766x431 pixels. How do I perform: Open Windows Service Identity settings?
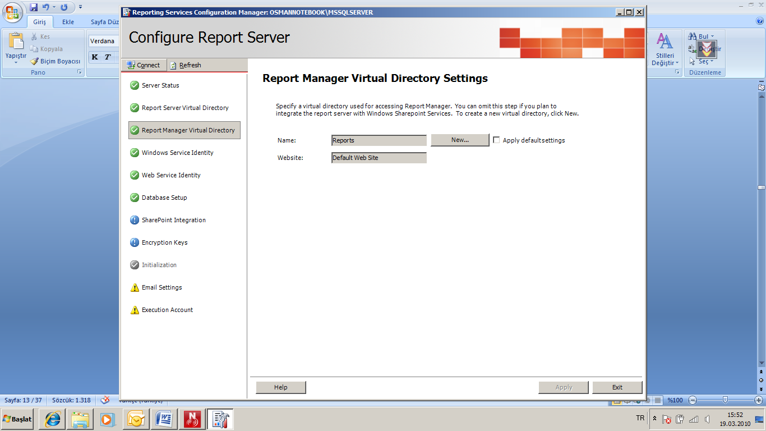[x=172, y=153]
